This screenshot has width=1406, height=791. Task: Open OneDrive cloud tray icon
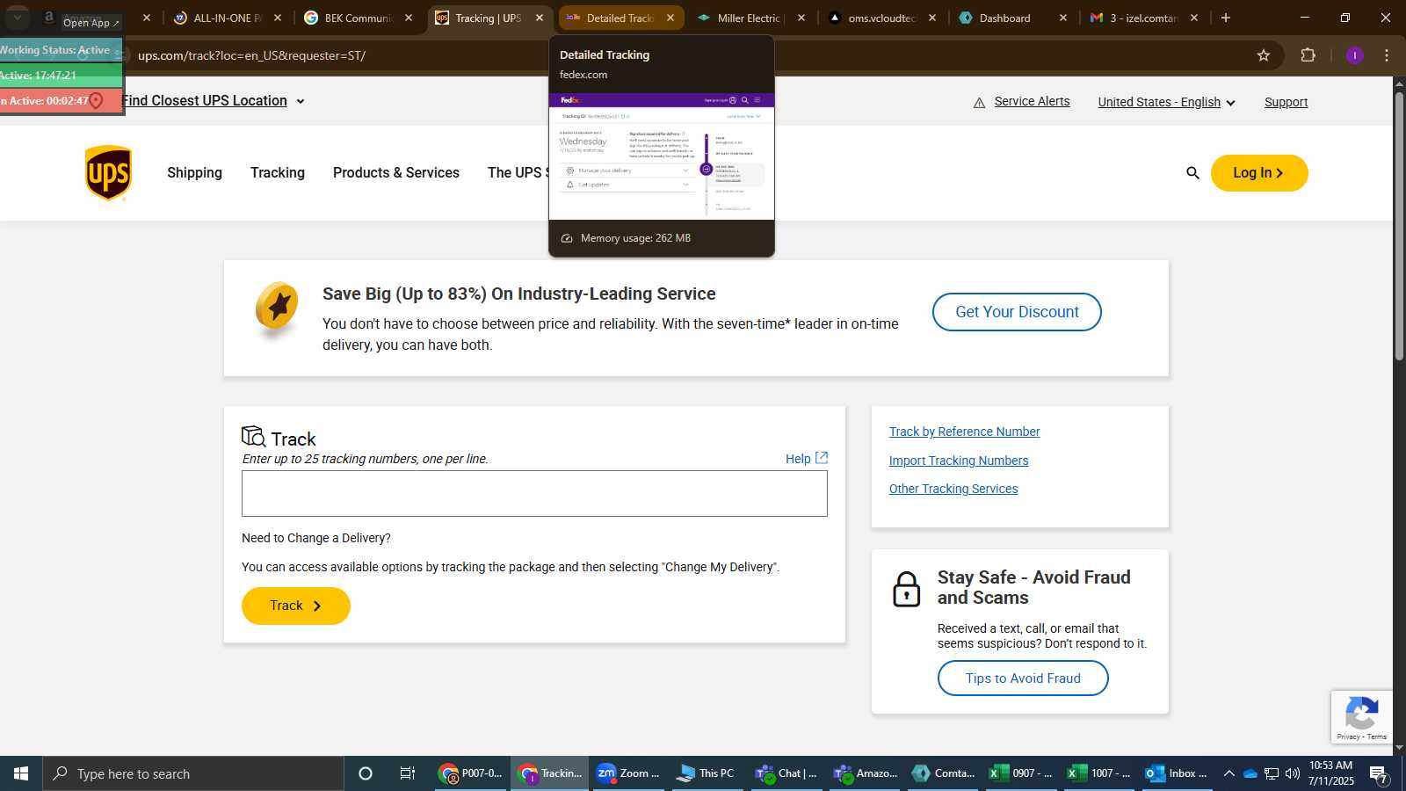point(1250,773)
